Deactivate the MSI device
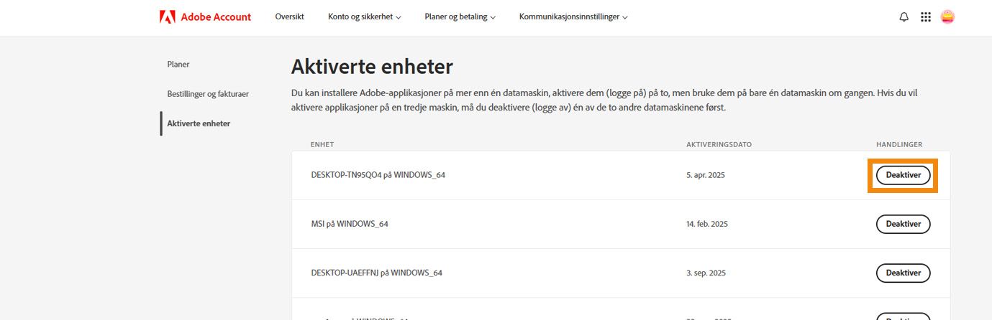The width and height of the screenshot is (992, 320). 903,224
